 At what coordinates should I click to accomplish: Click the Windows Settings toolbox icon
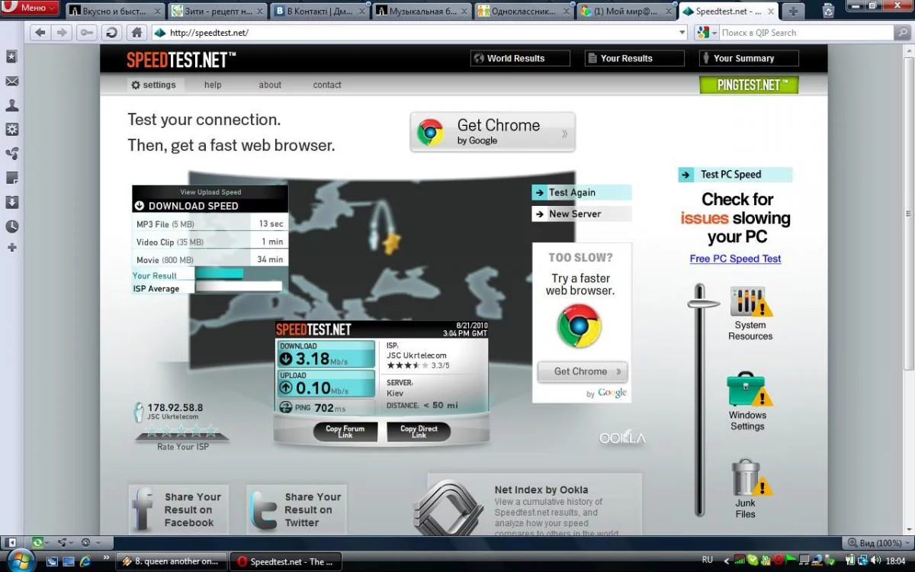[749, 390]
